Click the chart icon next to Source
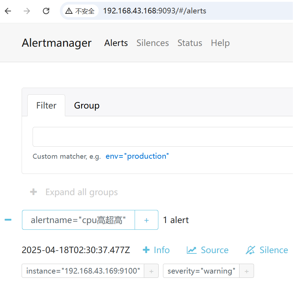This screenshot has height=281, width=293. click(192, 250)
